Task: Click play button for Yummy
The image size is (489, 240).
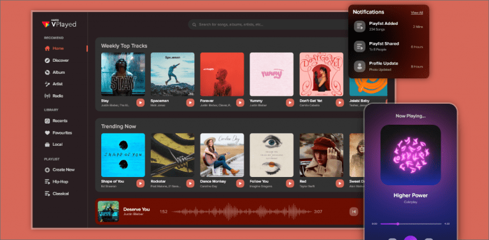Action: coord(290,102)
